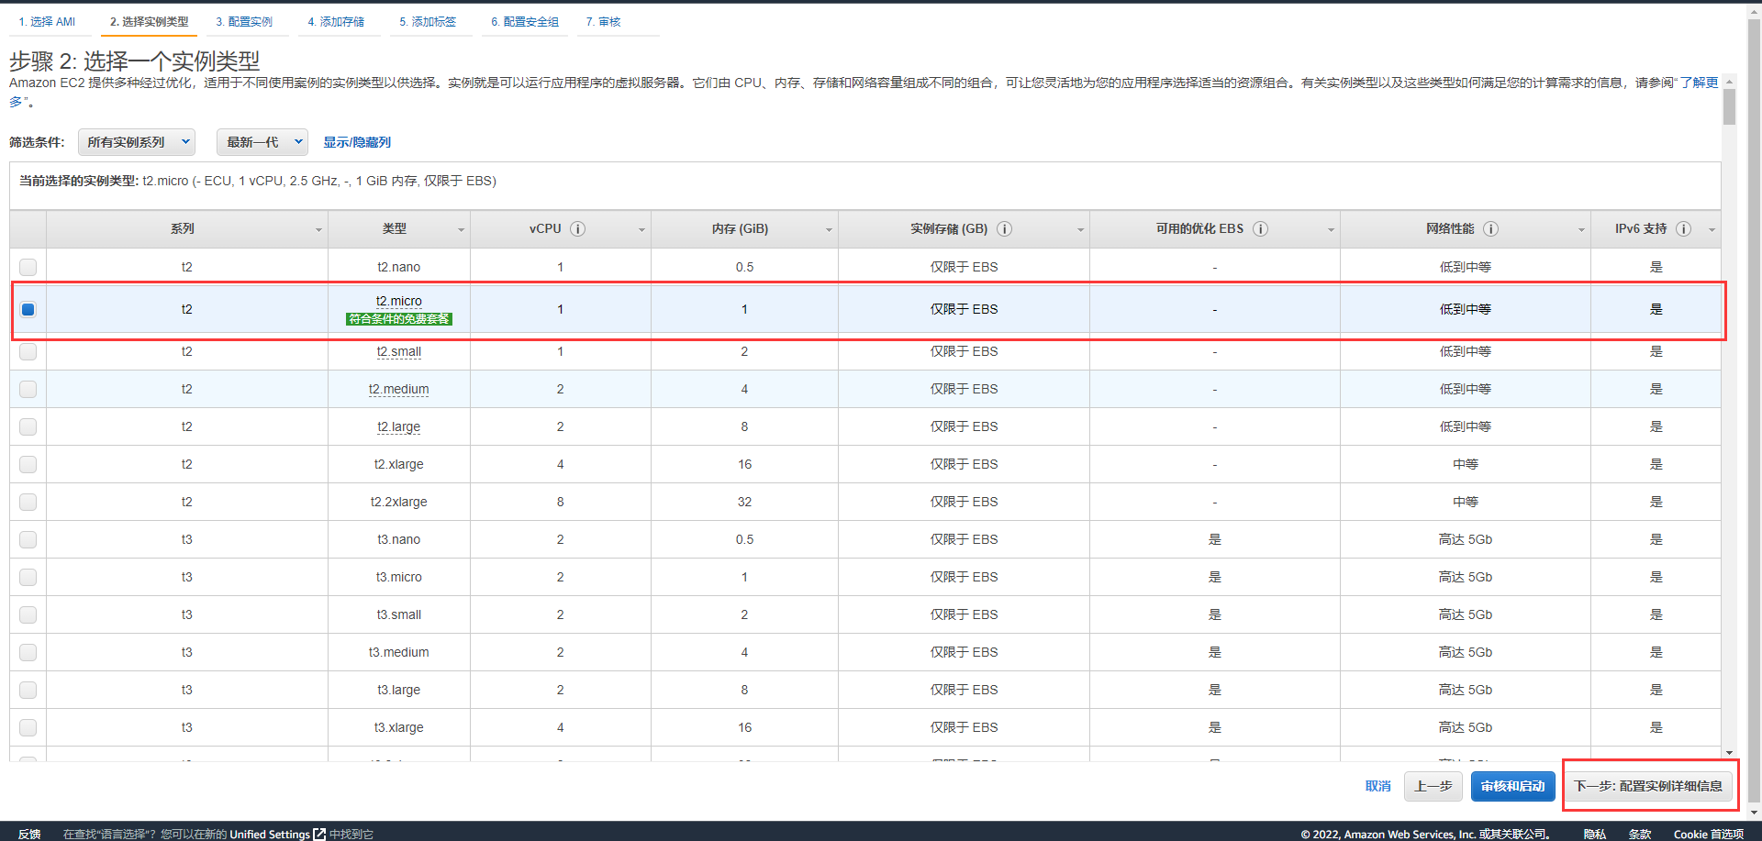This screenshot has height=841, width=1762.
Task: Click the 网络性能 column info icon
Action: click(1490, 229)
